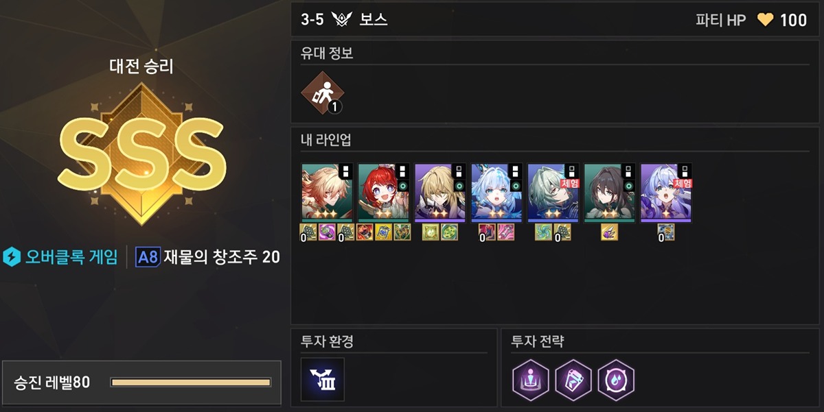This screenshot has width=824, height=412.
Task: Select the water drop investment strategy hexagon
Action: click(x=616, y=379)
